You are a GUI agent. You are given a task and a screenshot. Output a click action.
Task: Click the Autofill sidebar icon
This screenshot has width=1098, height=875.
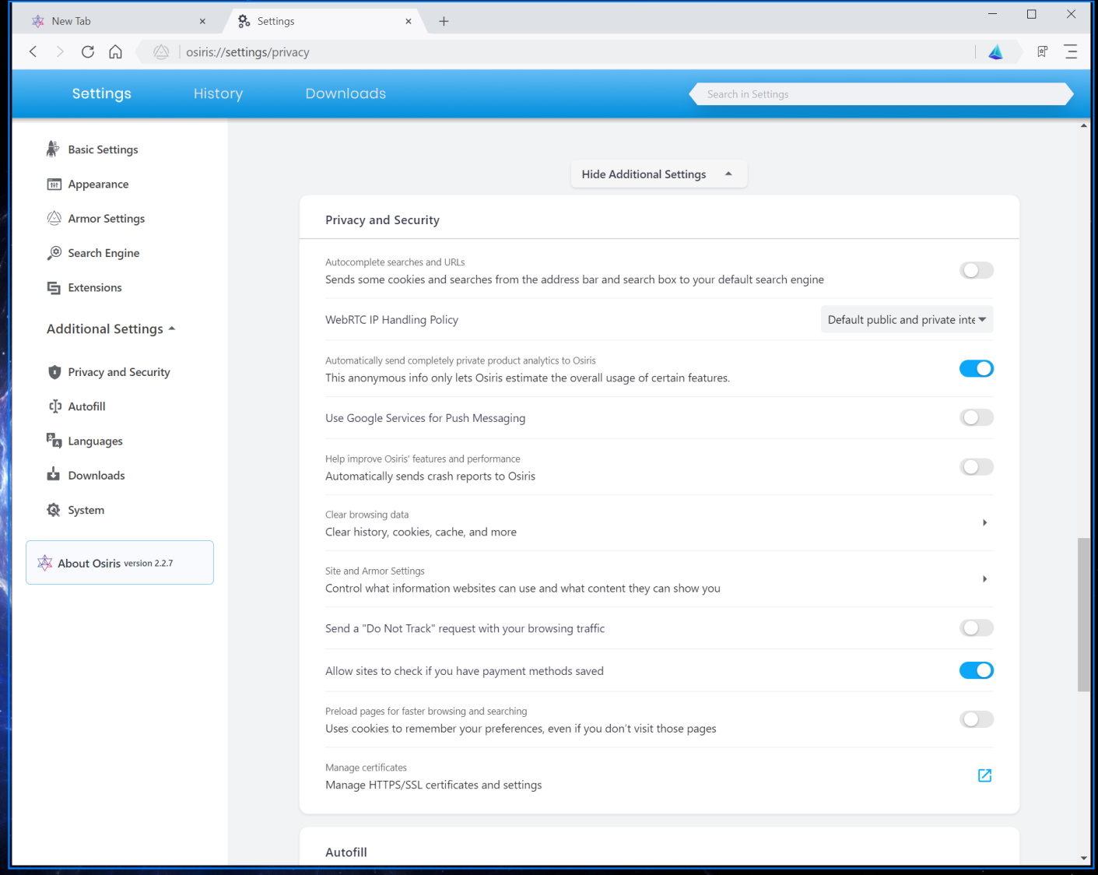[x=54, y=406]
